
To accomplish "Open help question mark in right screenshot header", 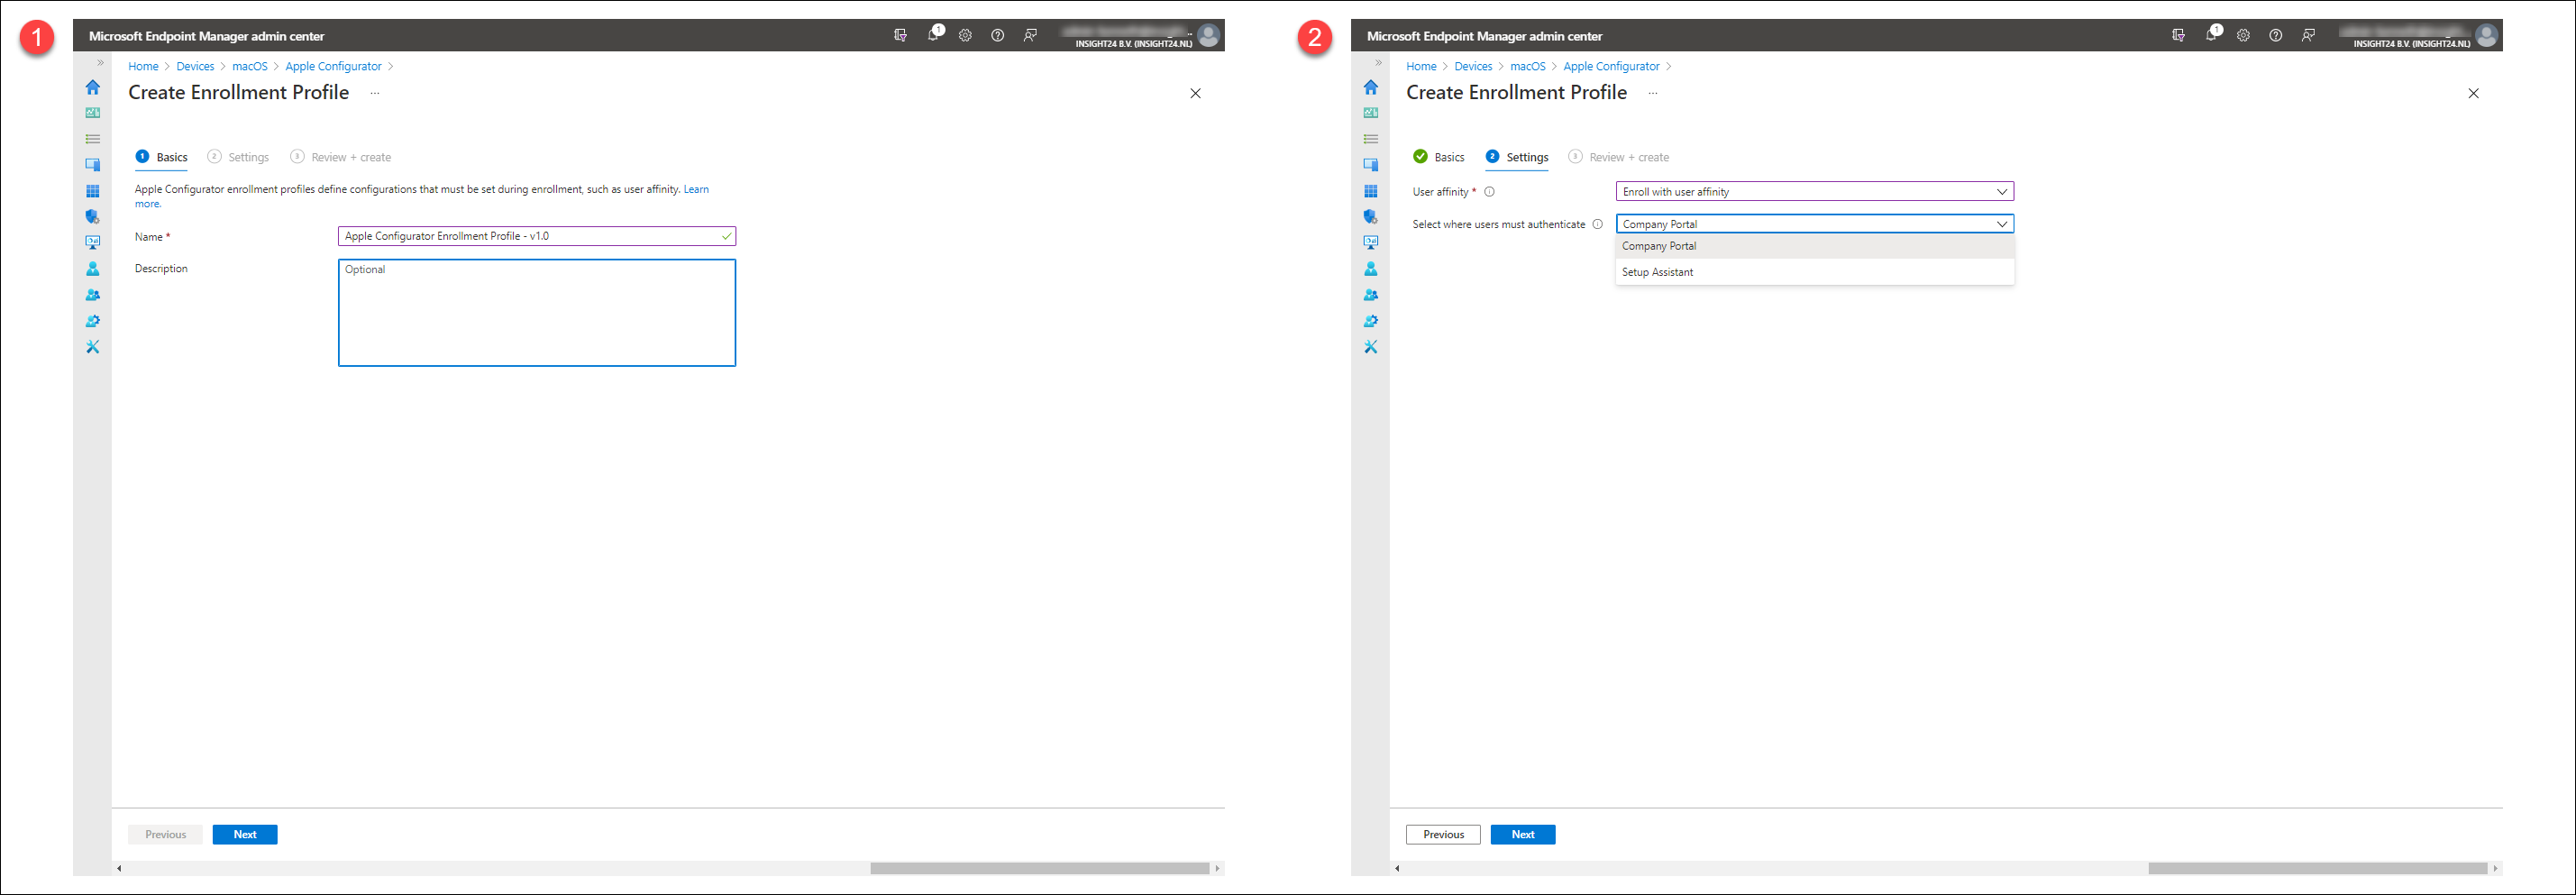I will [2275, 35].
